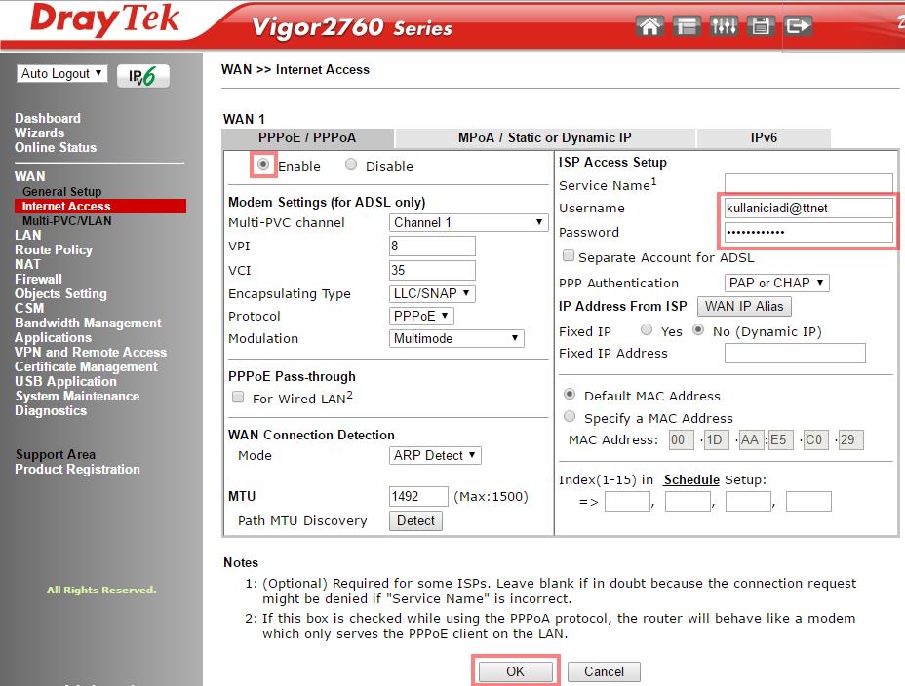Click the floppy disk save icon
This screenshot has width=905, height=686.
pos(761,26)
